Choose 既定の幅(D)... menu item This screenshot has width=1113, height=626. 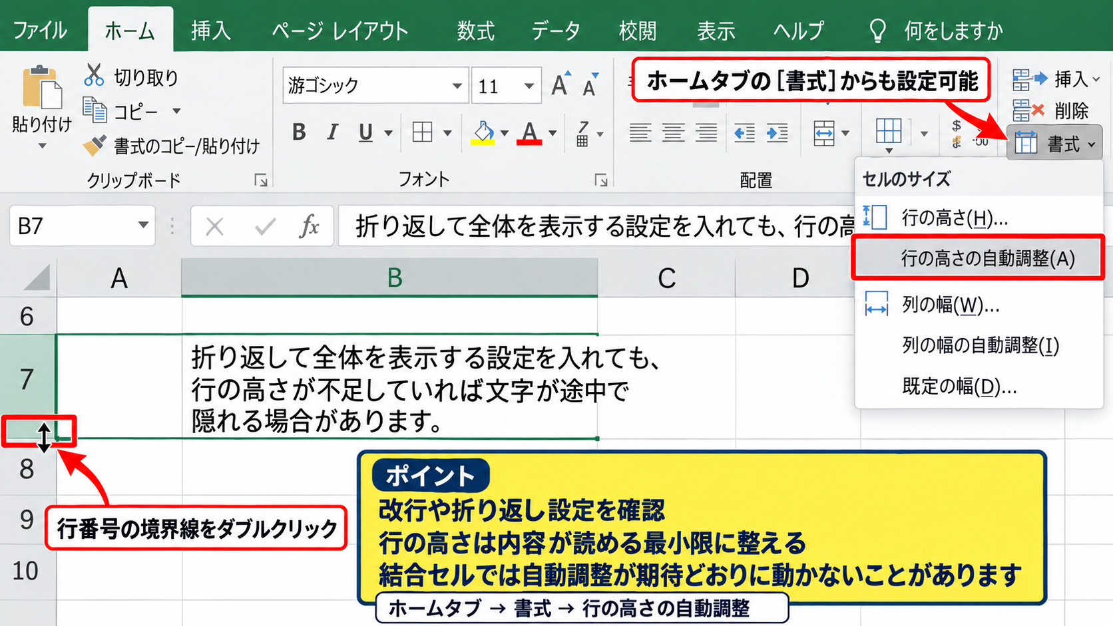[978, 386]
